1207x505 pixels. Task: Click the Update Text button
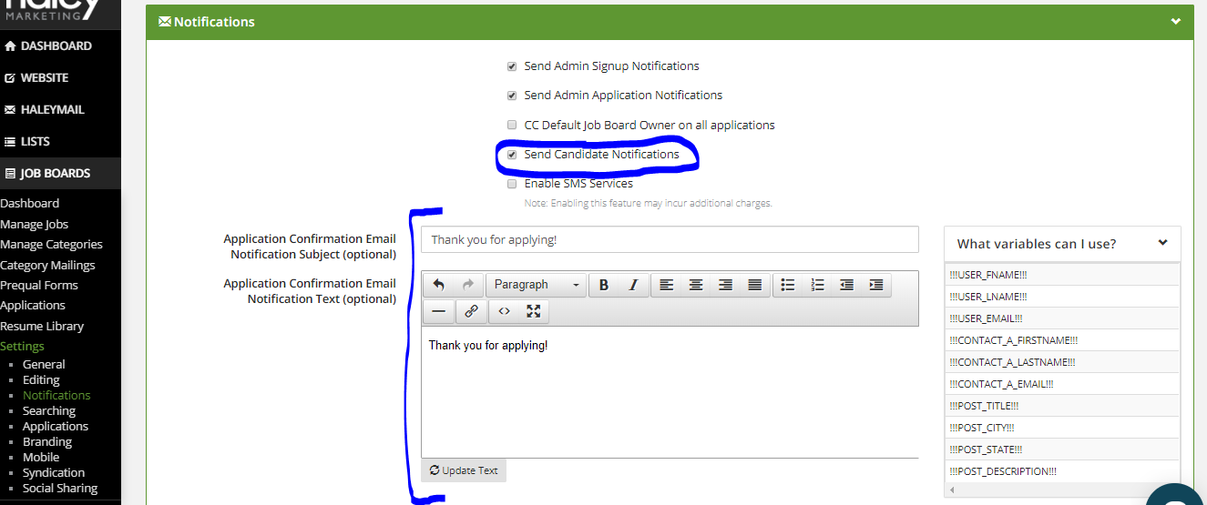464,470
